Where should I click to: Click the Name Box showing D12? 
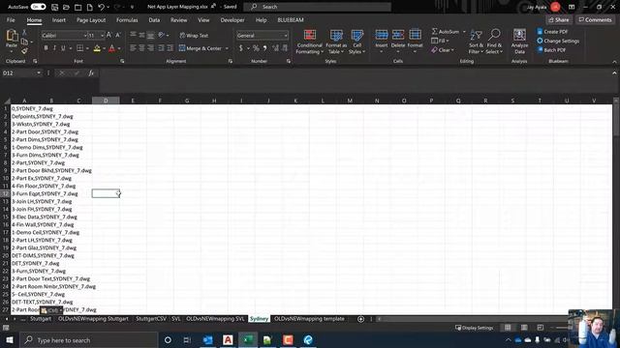coord(18,73)
